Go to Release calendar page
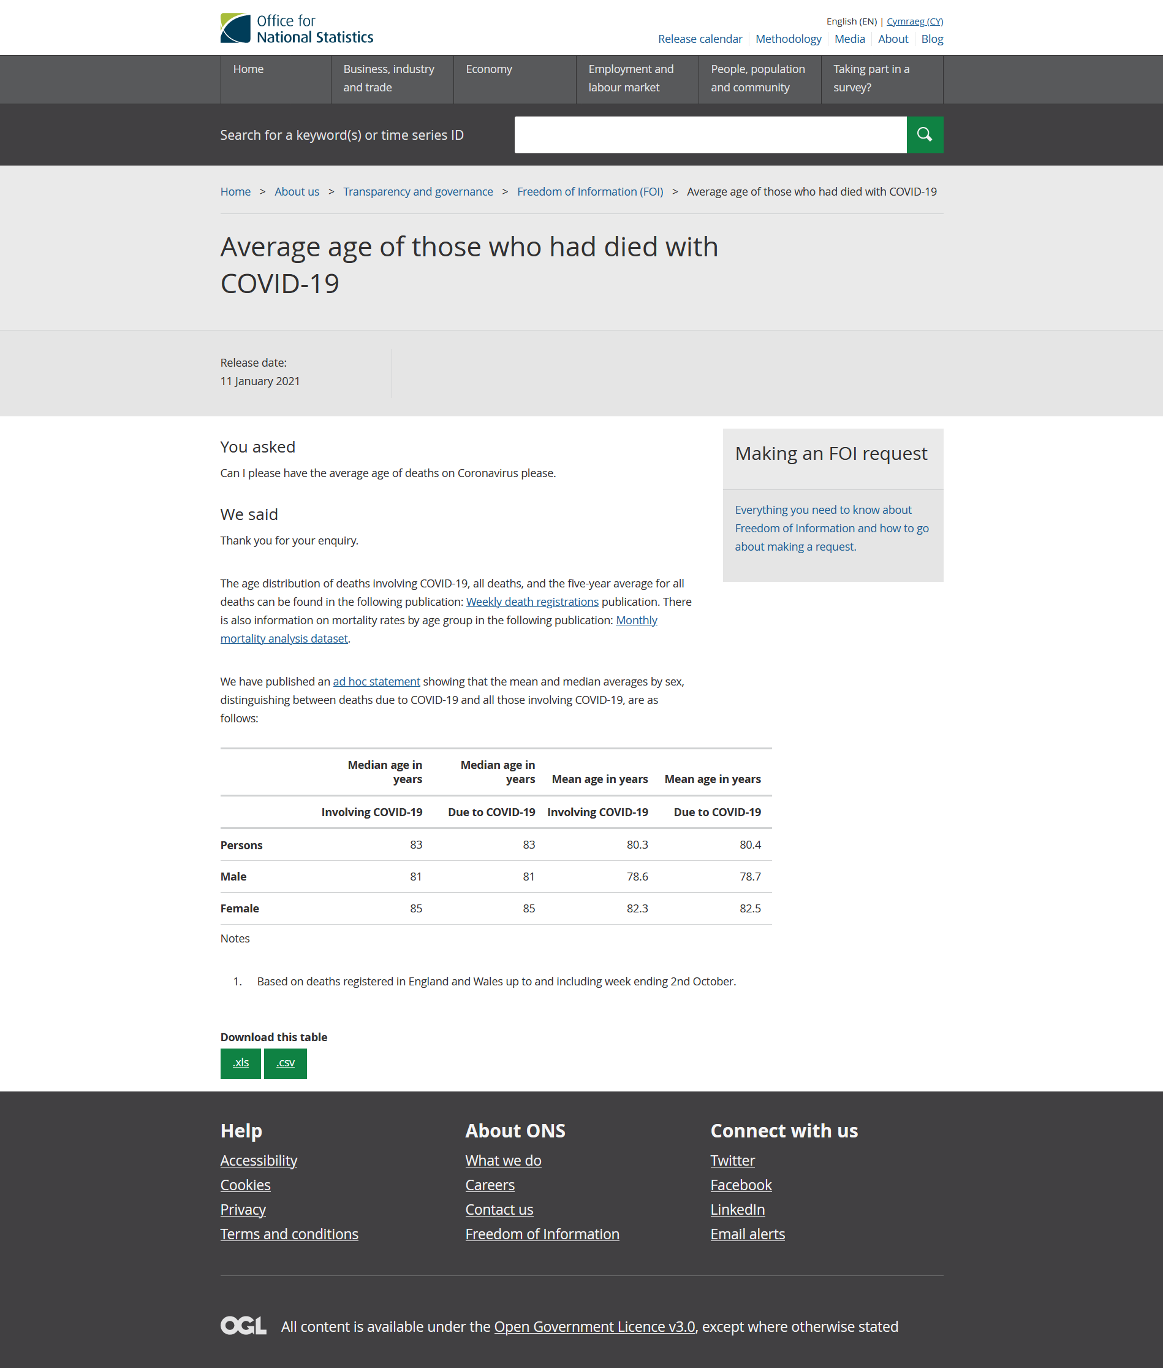The image size is (1163, 1368). 700,39
